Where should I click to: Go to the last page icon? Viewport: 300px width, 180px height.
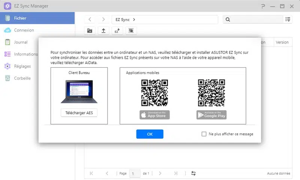(176, 173)
